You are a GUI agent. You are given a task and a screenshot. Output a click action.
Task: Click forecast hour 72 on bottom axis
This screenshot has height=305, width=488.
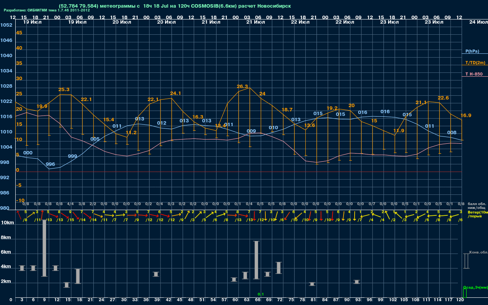click(280, 300)
